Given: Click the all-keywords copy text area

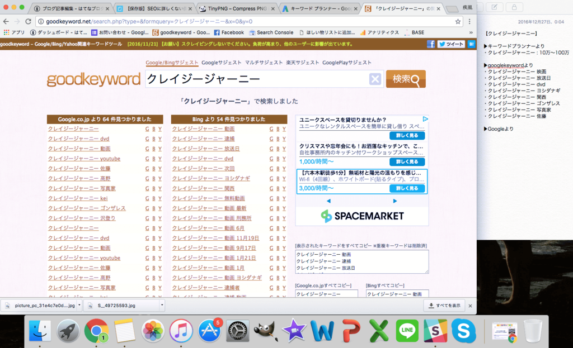Looking at the screenshot, I should point(362,261).
